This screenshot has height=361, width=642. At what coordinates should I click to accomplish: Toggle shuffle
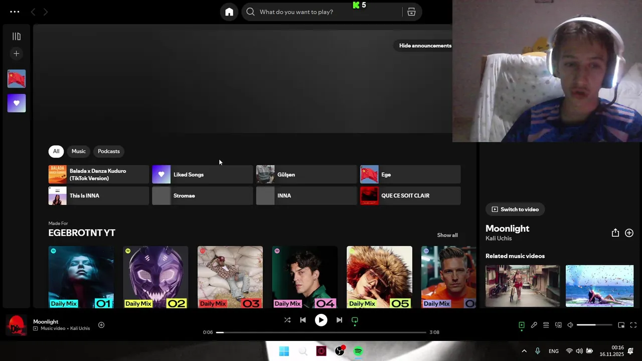287,320
